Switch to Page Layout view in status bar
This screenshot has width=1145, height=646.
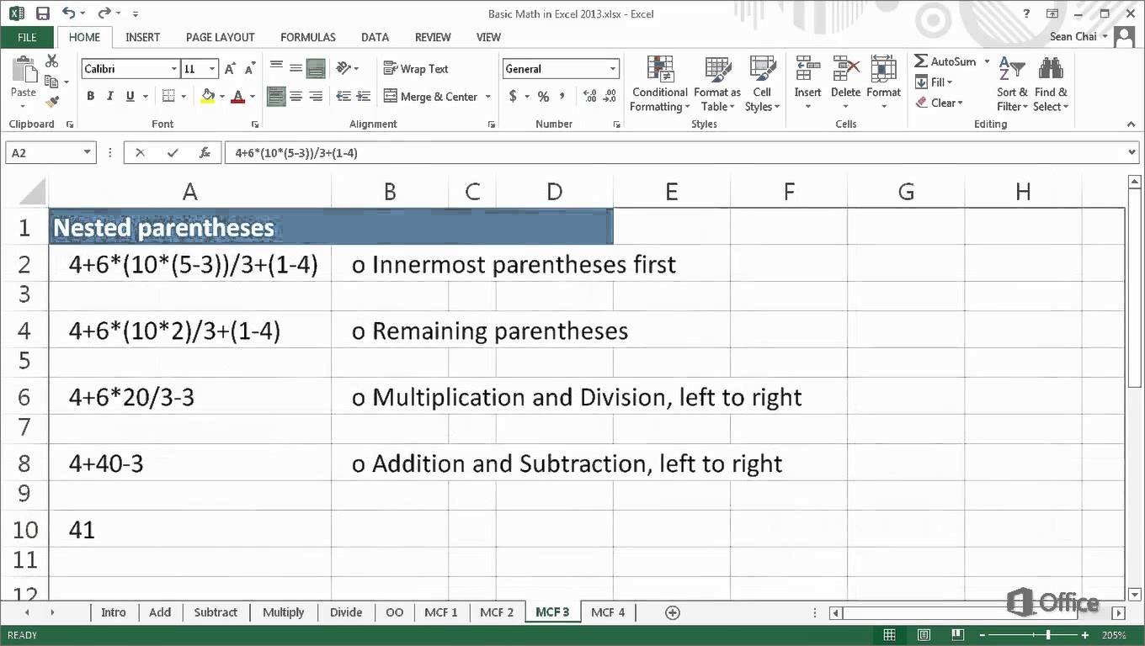[924, 635]
